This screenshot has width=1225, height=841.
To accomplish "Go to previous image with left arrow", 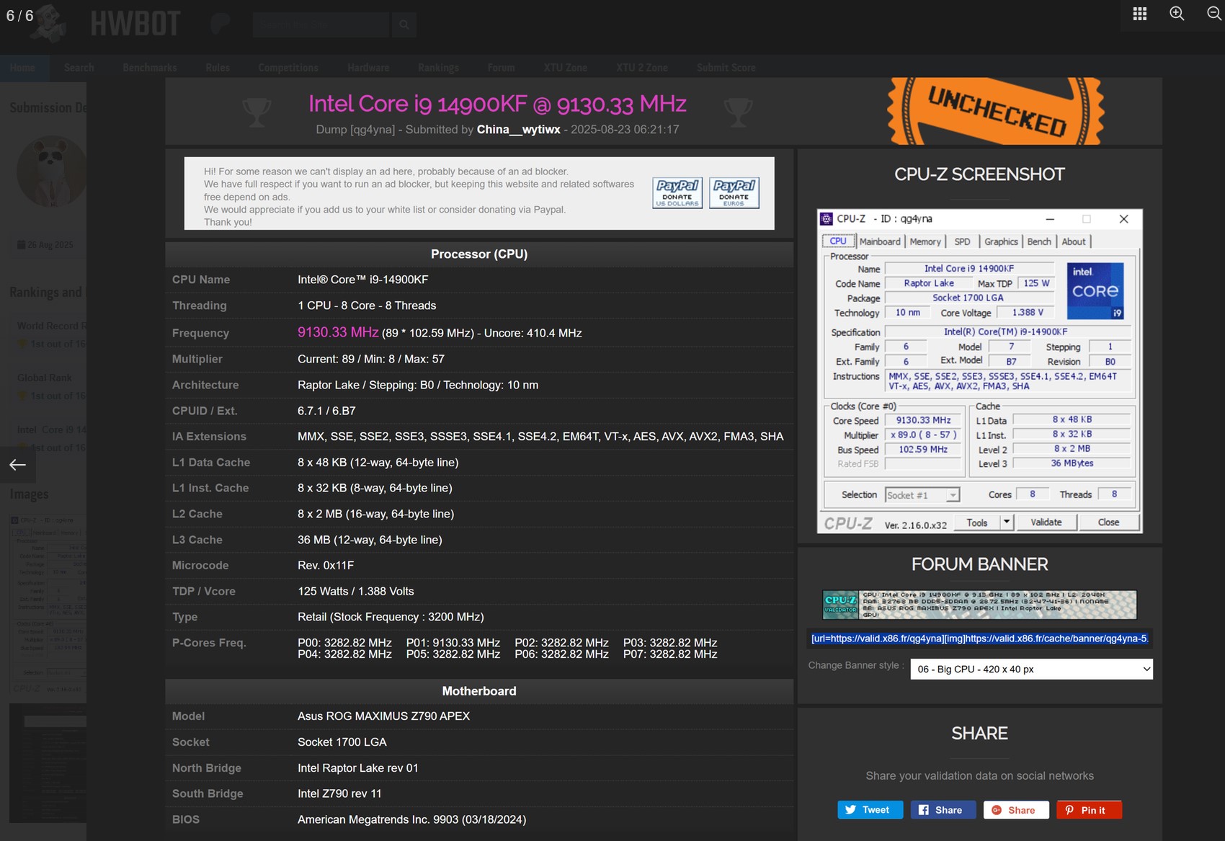I will 17,465.
